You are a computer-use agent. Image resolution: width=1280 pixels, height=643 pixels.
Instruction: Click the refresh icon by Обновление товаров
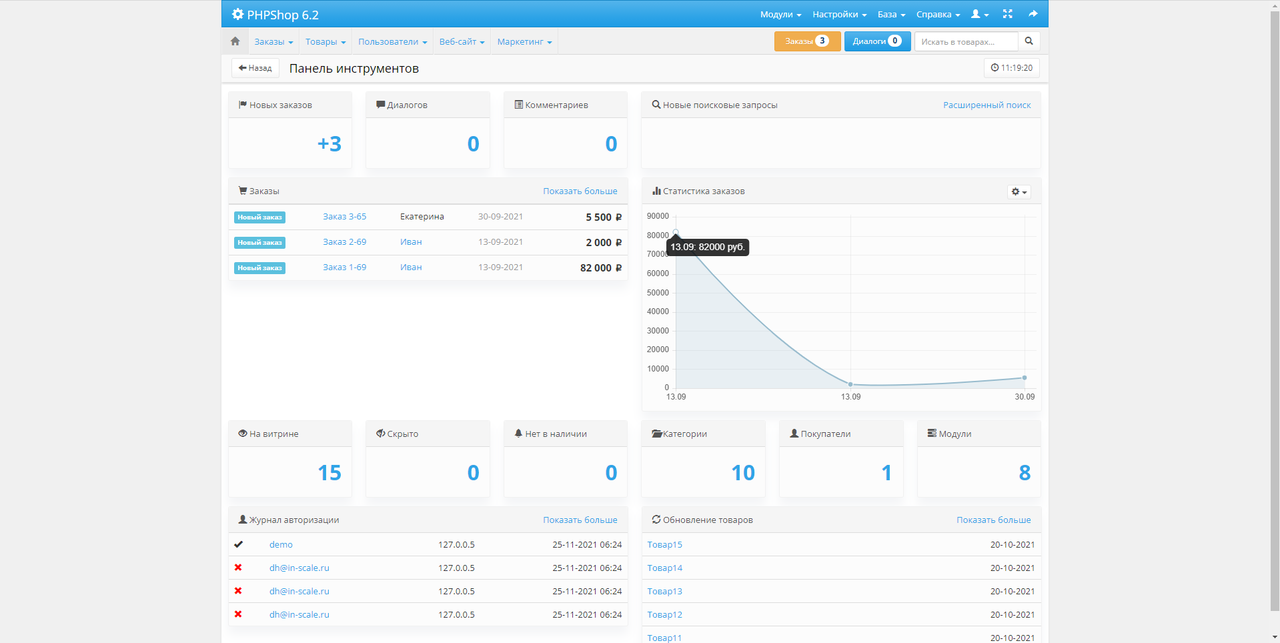pyautogui.click(x=656, y=520)
